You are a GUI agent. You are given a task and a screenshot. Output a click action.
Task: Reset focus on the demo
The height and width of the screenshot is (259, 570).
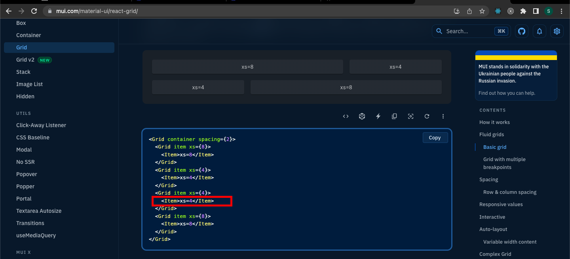410,116
